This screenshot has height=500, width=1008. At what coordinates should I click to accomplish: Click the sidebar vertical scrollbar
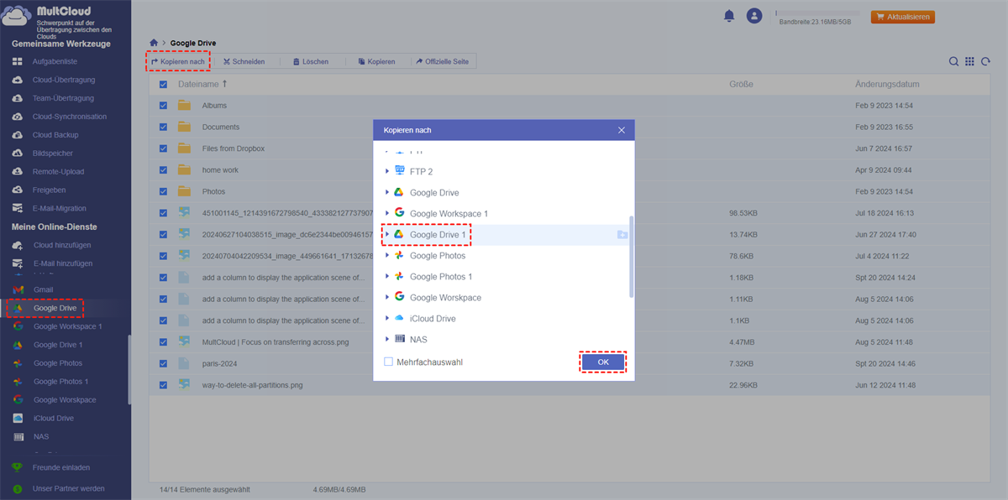click(129, 369)
